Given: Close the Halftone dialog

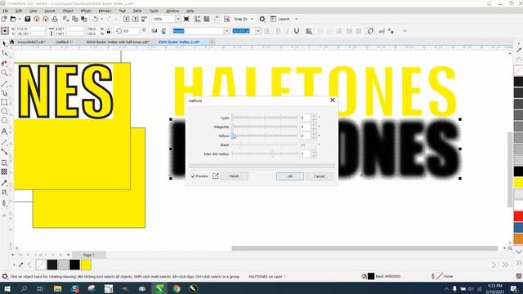Looking at the screenshot, I should (x=333, y=100).
